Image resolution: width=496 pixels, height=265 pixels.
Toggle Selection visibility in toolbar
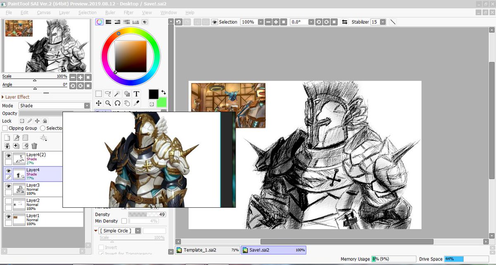click(215, 22)
